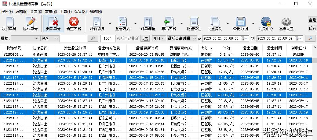Click the 【烟台市】 last update cell
Viewport: 317px width, 140px height.
point(183,66)
